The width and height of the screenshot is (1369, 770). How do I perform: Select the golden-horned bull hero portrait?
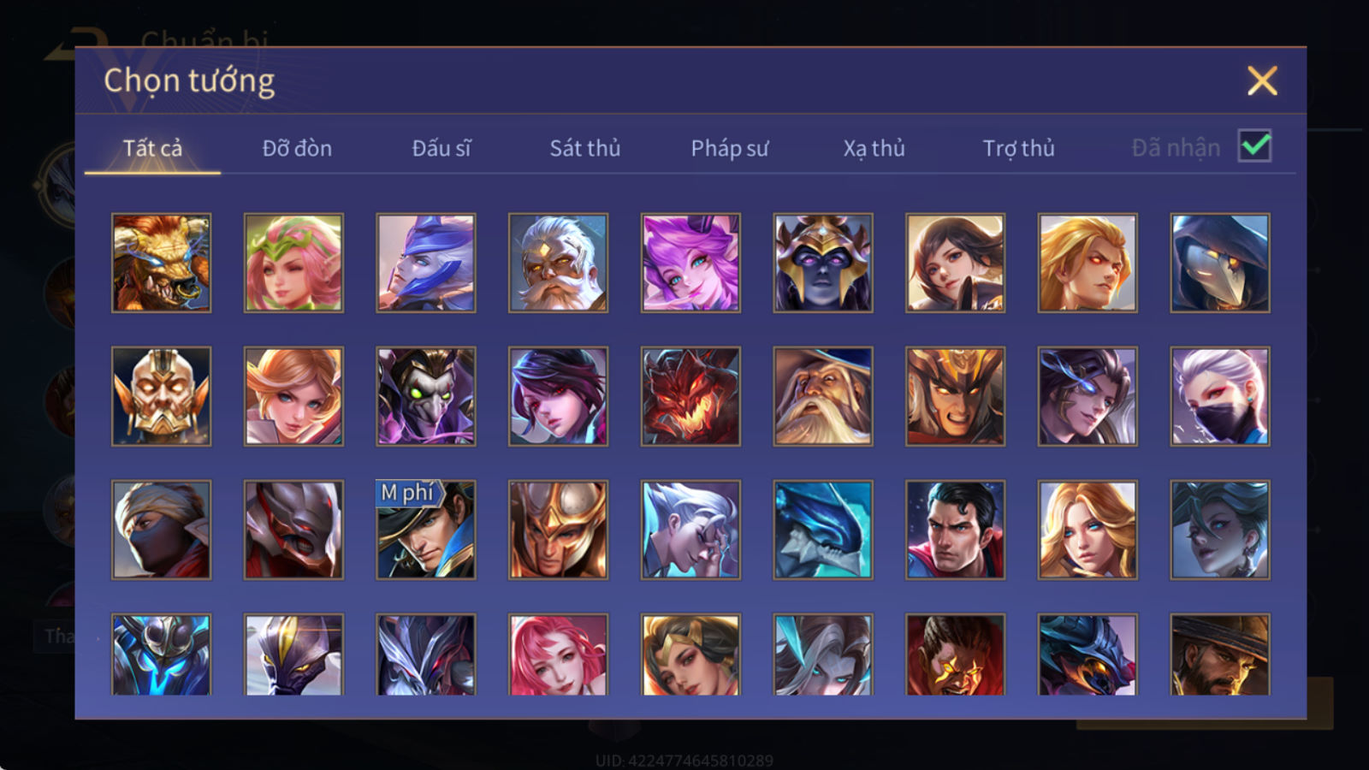(x=161, y=263)
